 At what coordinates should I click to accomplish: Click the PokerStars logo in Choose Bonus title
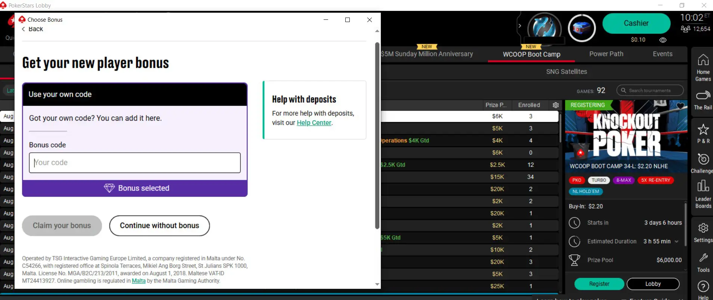[x=22, y=19]
